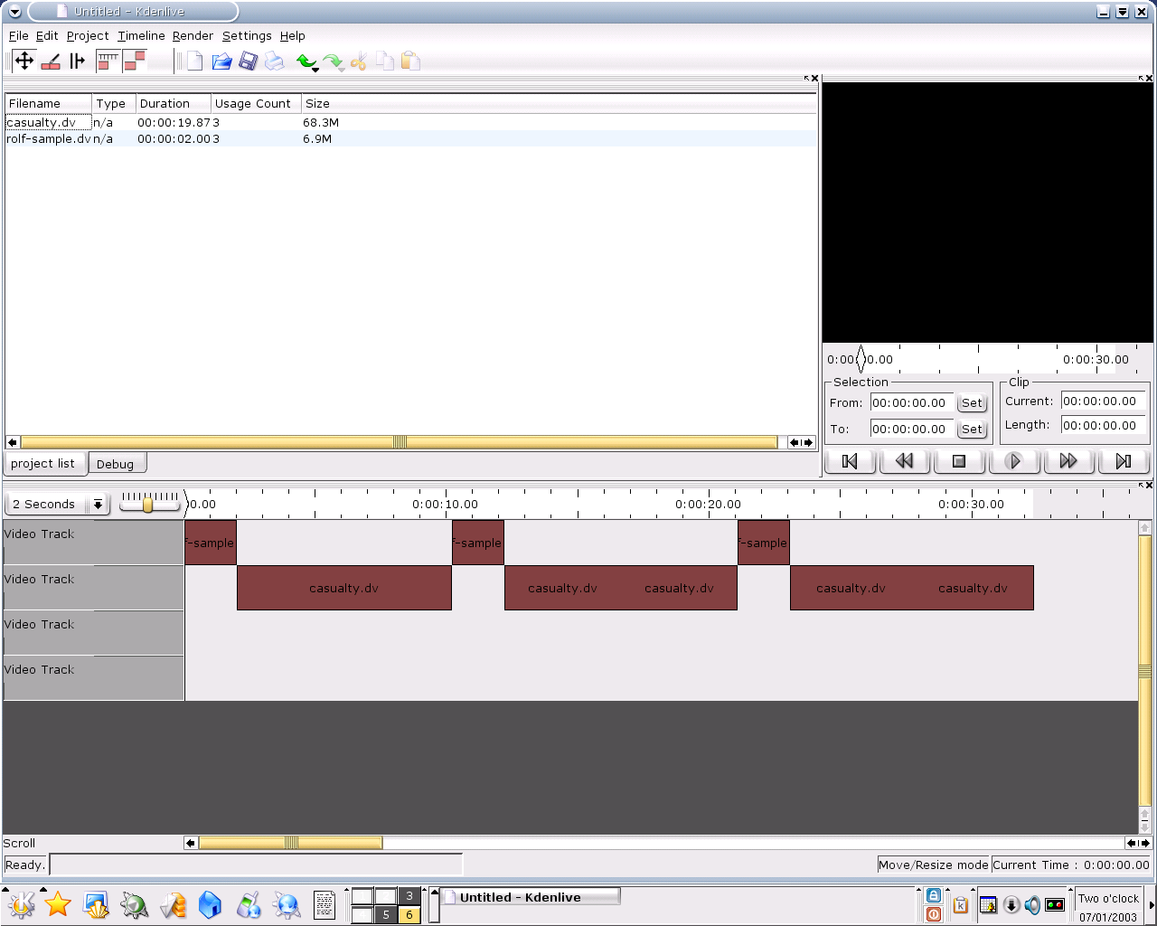Toggle the snap-to-border clips button

click(x=135, y=61)
